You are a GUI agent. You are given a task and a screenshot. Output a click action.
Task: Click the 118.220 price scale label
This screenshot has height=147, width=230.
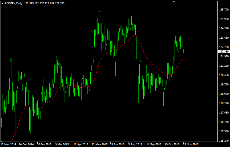pos(223,103)
